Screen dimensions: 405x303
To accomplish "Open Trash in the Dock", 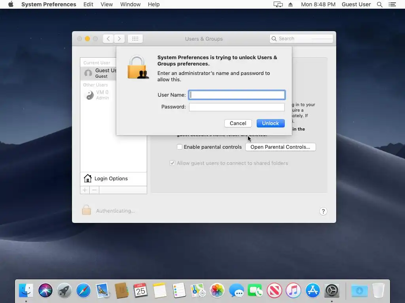I will pyautogui.click(x=379, y=290).
